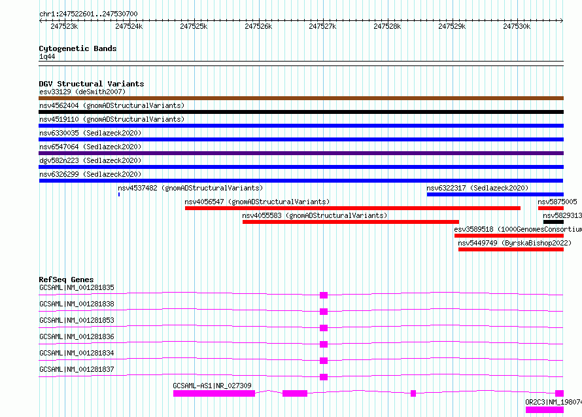Image resolution: width=582 pixels, height=417 pixels.
Task: Click the small third exon of GCSAML-AS1
Action: [x=413, y=393]
